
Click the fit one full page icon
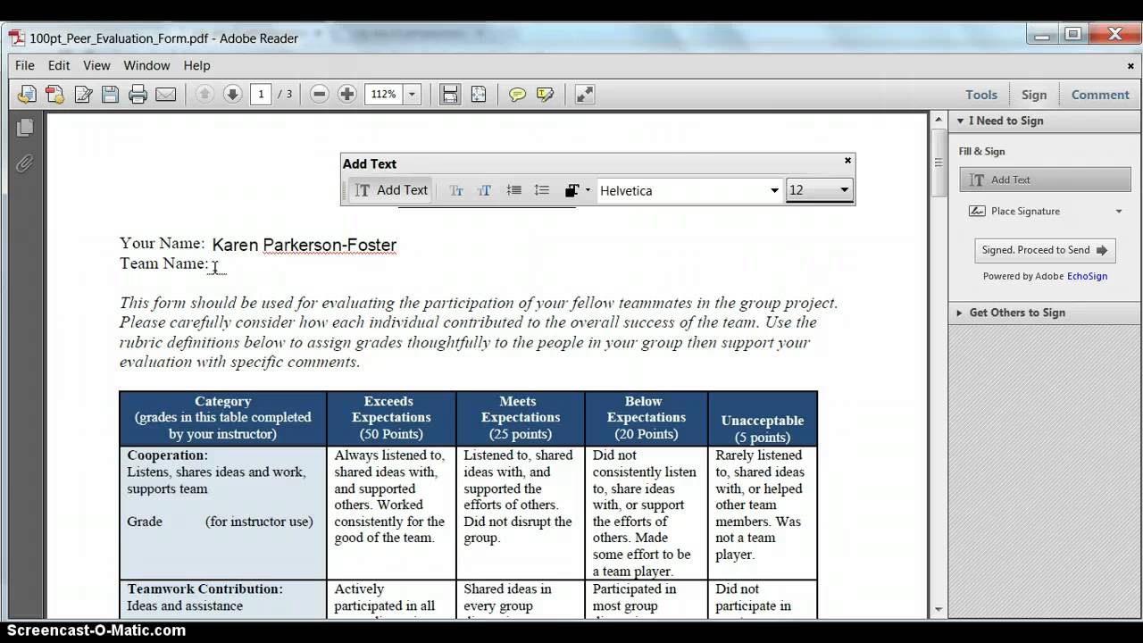[x=479, y=94]
